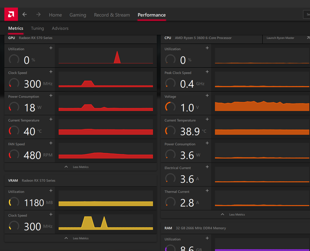Add VRAM Utilization metric with plus icon
The height and width of the screenshot is (251, 310).
point(51,190)
